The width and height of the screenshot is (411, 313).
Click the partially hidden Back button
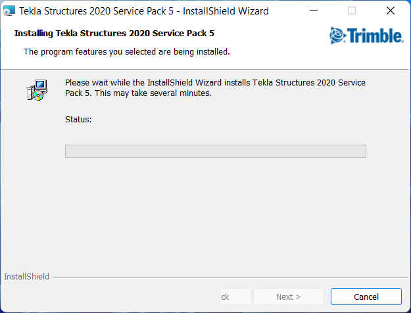tap(236, 297)
